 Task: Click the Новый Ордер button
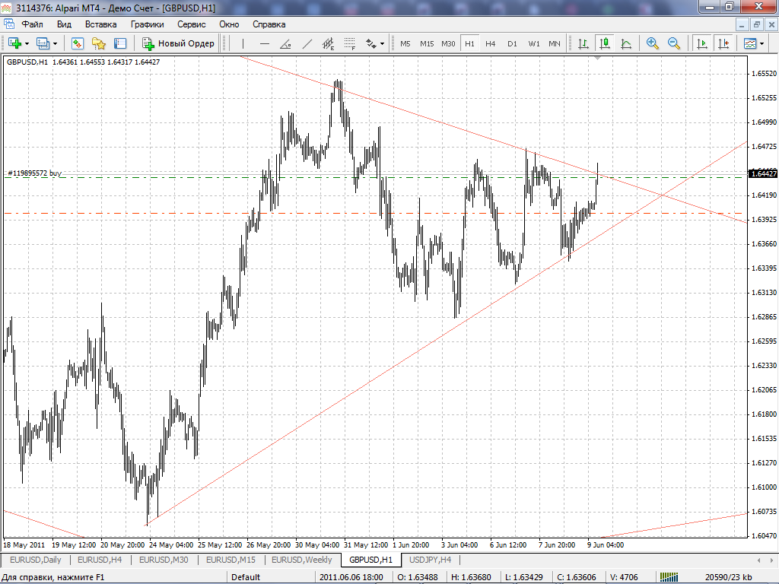(x=178, y=43)
